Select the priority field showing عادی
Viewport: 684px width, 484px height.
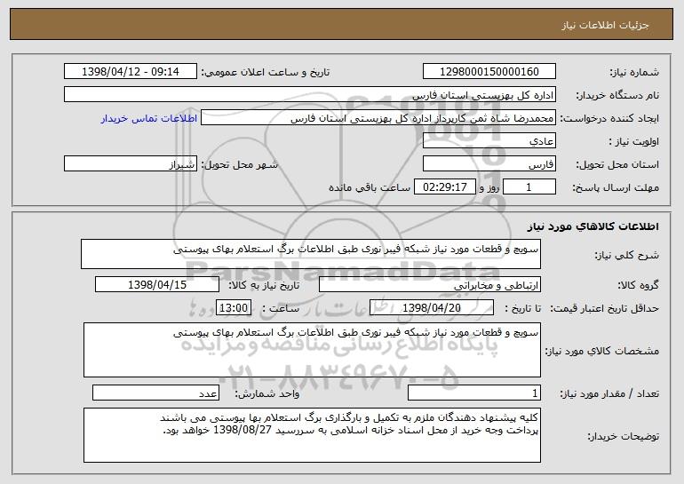click(x=489, y=141)
